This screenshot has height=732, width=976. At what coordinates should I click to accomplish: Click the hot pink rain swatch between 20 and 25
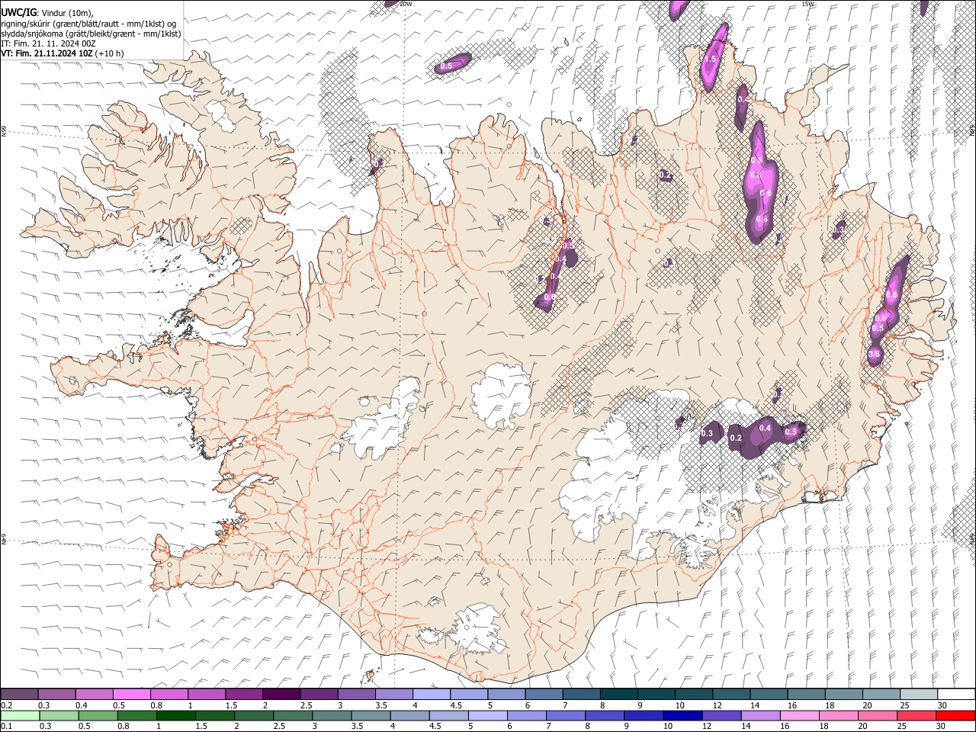876,715
